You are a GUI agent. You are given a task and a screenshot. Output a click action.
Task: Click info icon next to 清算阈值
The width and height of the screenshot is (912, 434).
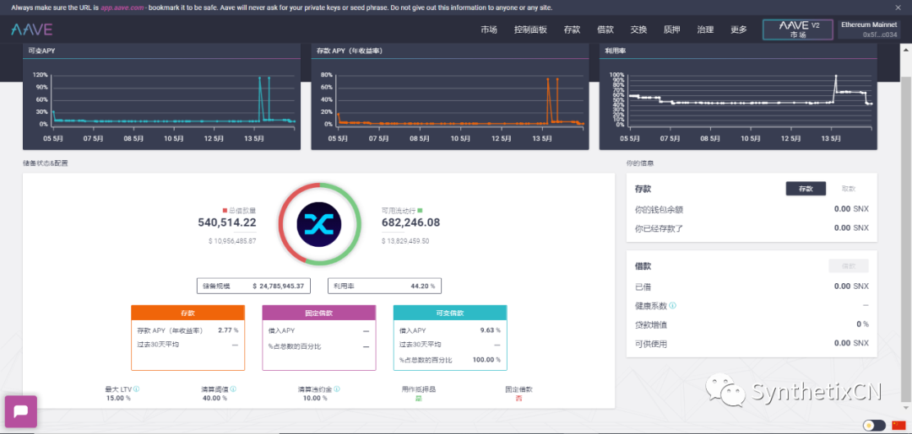pos(233,389)
